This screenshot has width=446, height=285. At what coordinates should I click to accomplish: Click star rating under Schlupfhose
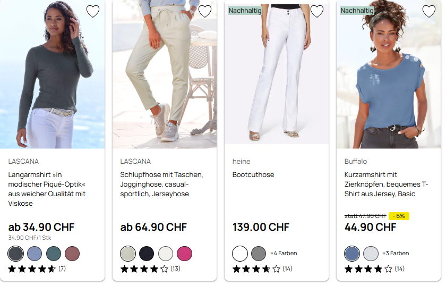click(x=144, y=269)
